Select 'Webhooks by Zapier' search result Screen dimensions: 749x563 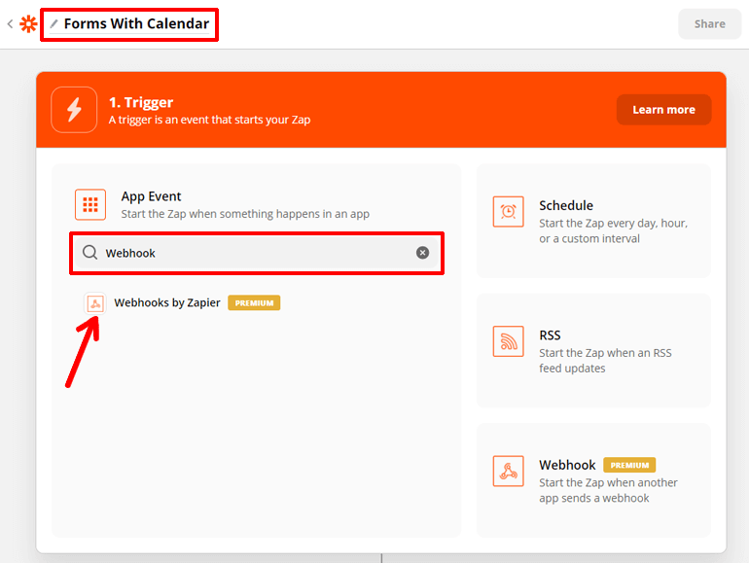click(x=167, y=302)
